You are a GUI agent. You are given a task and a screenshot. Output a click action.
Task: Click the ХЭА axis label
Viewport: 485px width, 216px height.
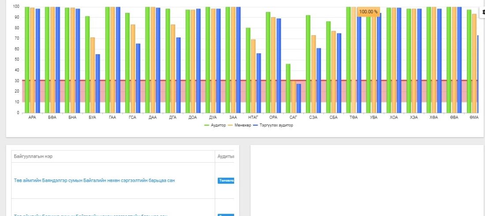point(414,118)
